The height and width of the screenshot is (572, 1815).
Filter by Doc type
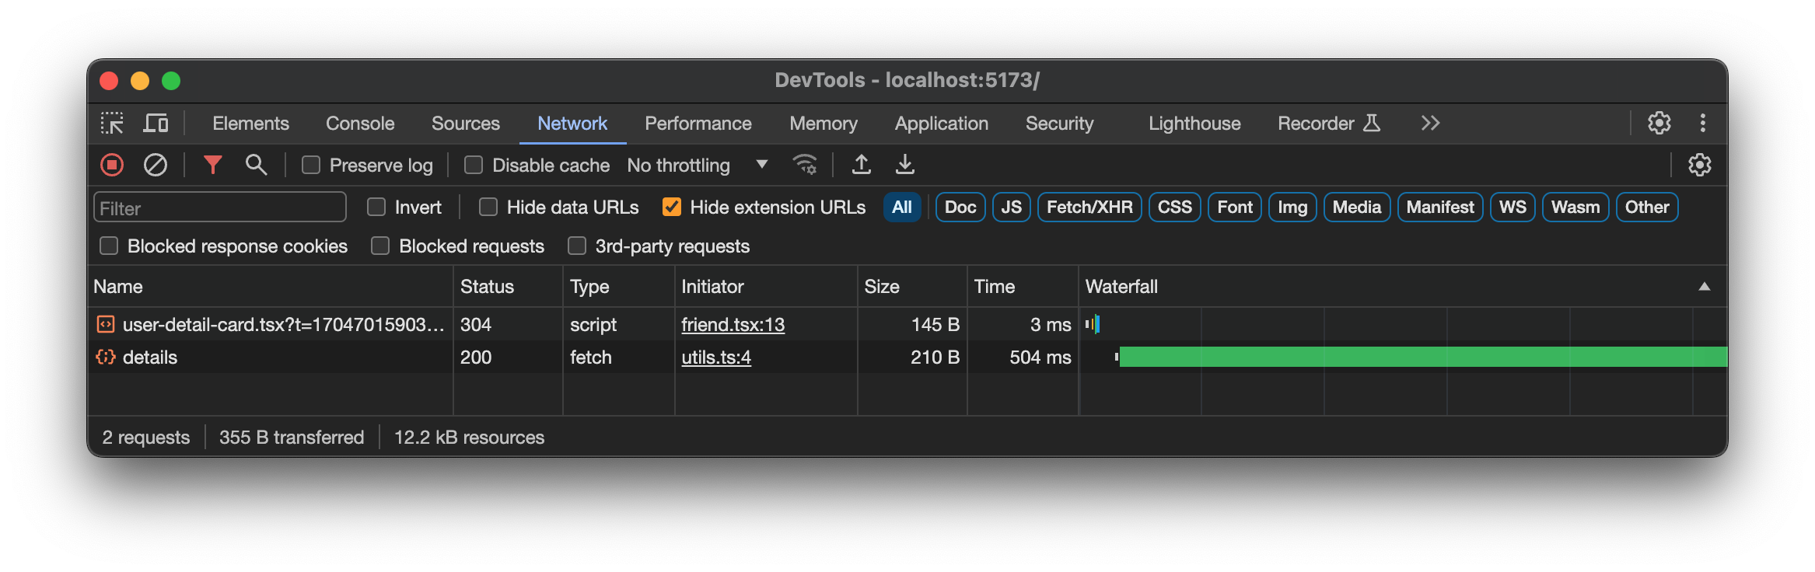(x=960, y=208)
